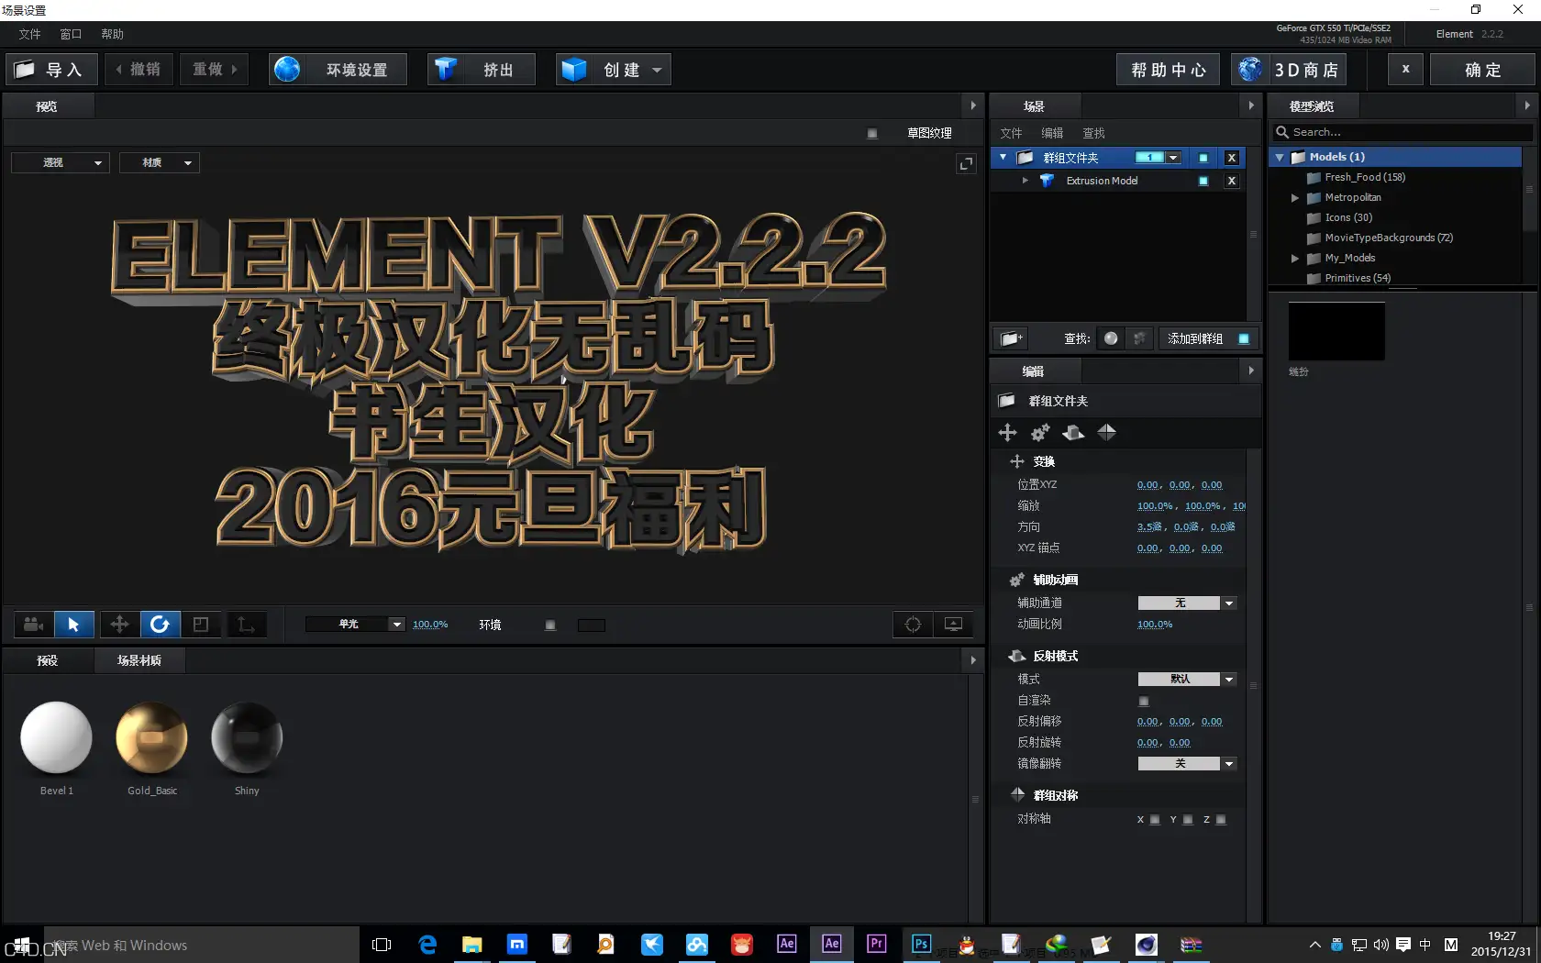Viewport: 1541px width, 963px height.
Task: Click the globe icon on Environment Settings
Action: [287, 70]
